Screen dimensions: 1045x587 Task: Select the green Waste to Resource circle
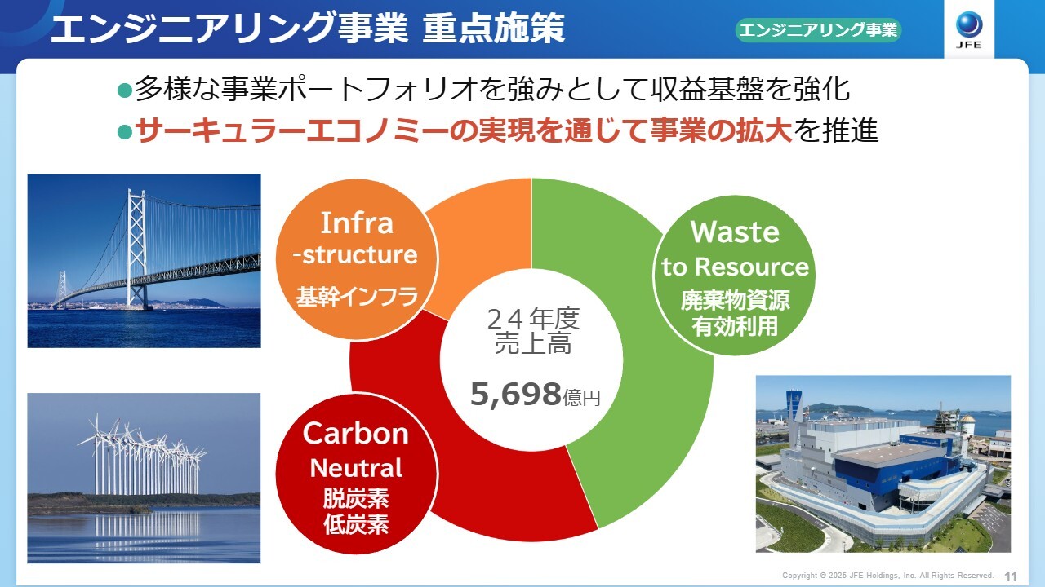pyautogui.click(x=735, y=279)
